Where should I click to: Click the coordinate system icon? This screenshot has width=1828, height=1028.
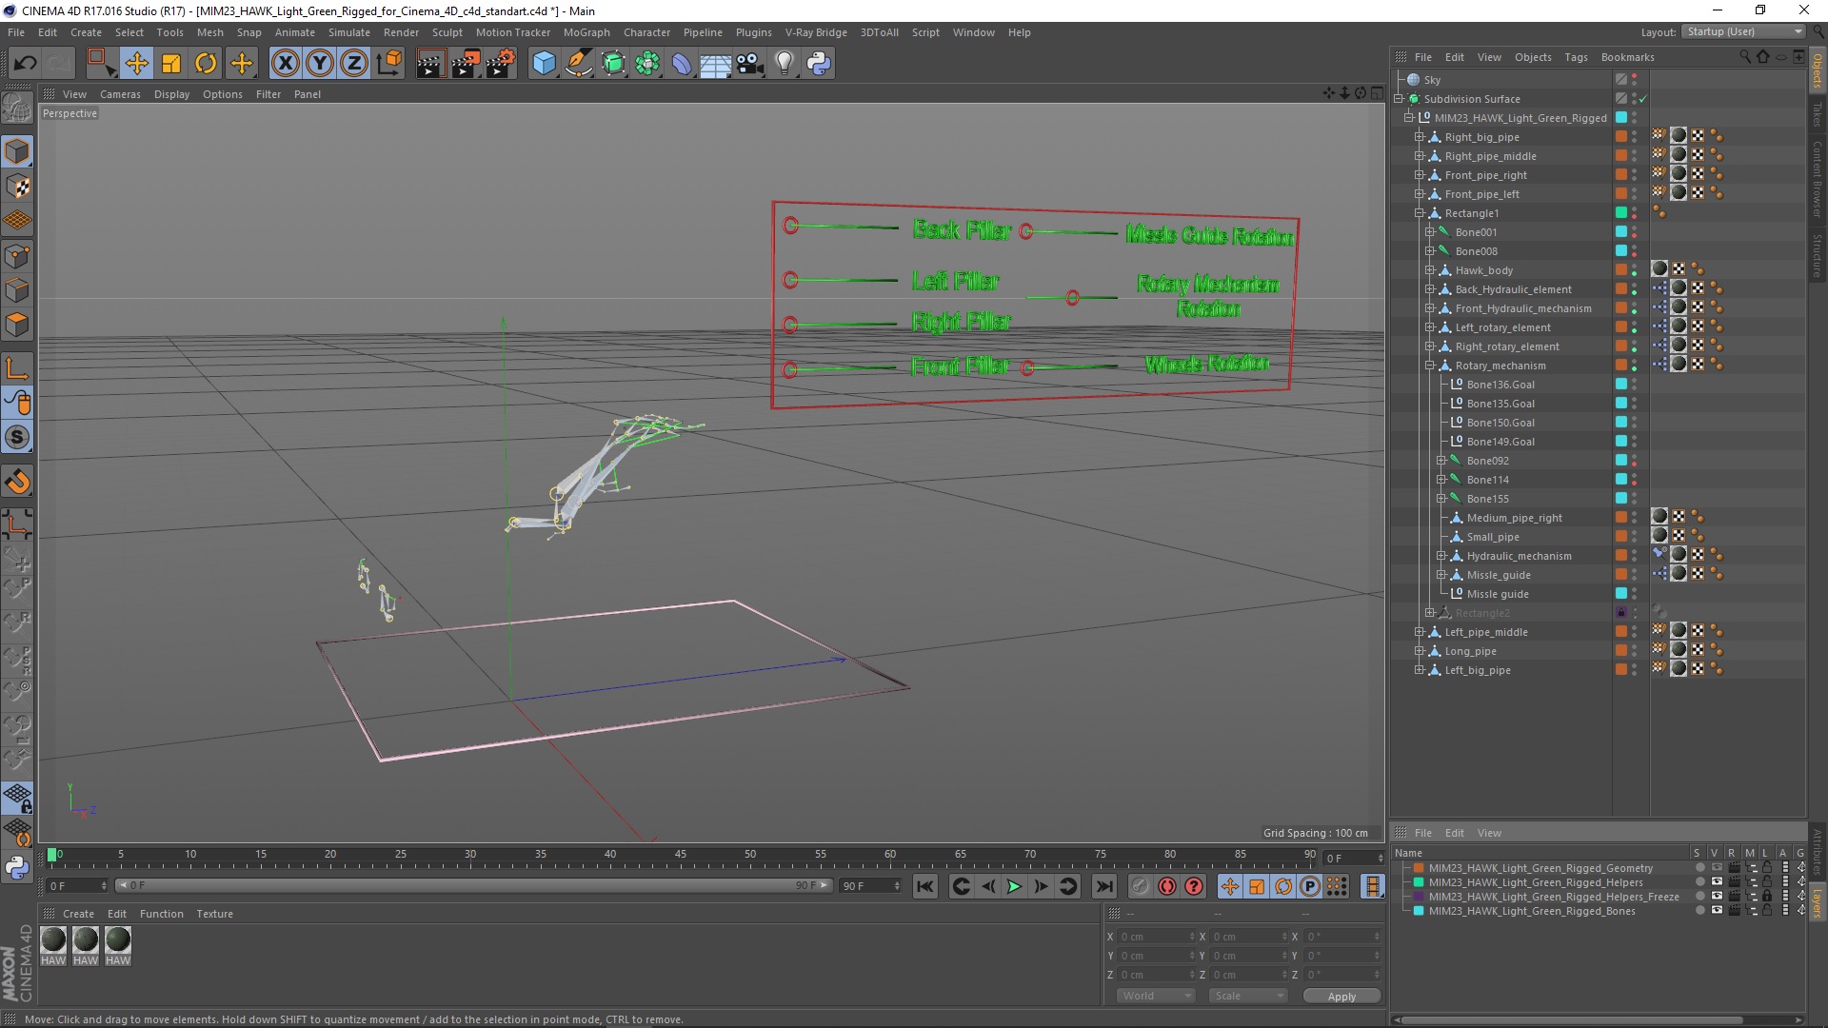tap(389, 64)
